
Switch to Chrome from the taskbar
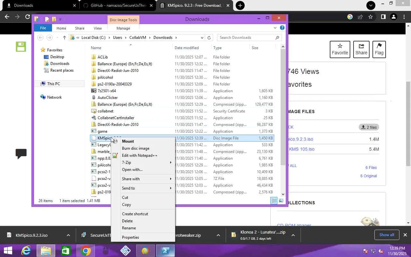(x=85, y=251)
